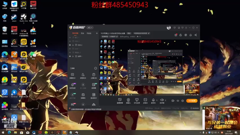
Task: Expand the 工具箱 more options circle
Action: 95,68
